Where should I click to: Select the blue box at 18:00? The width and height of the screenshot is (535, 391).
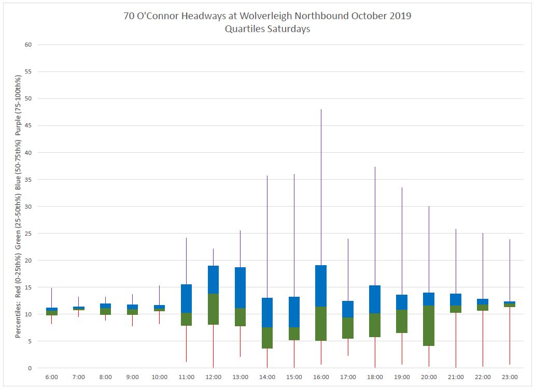tap(375, 299)
